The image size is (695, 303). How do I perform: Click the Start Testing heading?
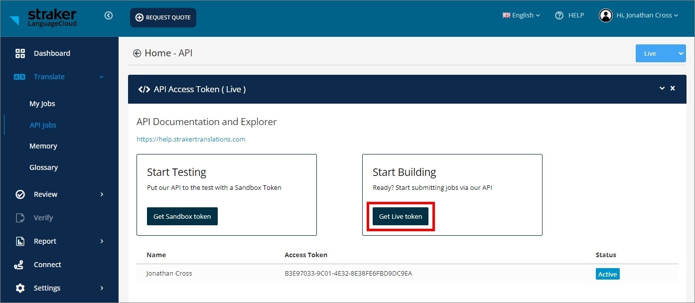click(176, 172)
